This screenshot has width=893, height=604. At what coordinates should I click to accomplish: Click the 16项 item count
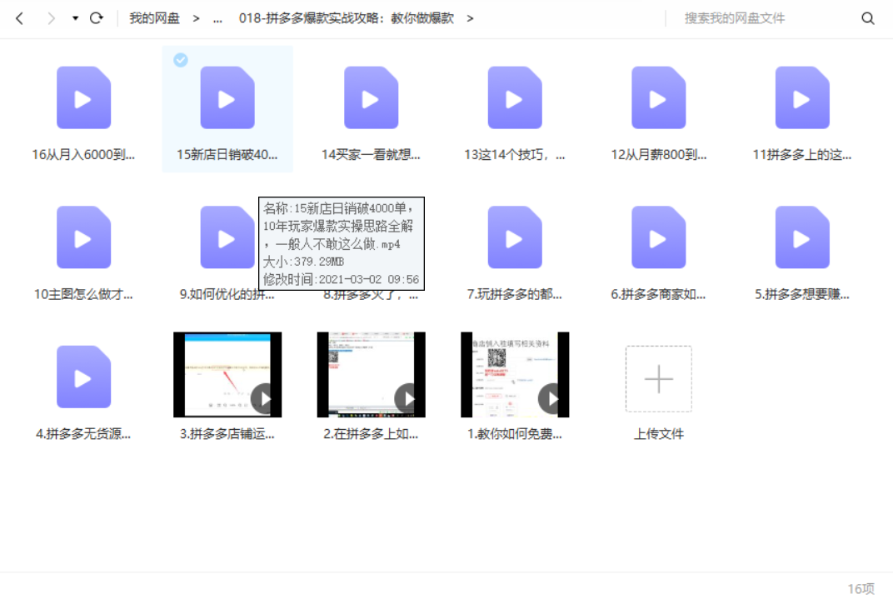(861, 589)
